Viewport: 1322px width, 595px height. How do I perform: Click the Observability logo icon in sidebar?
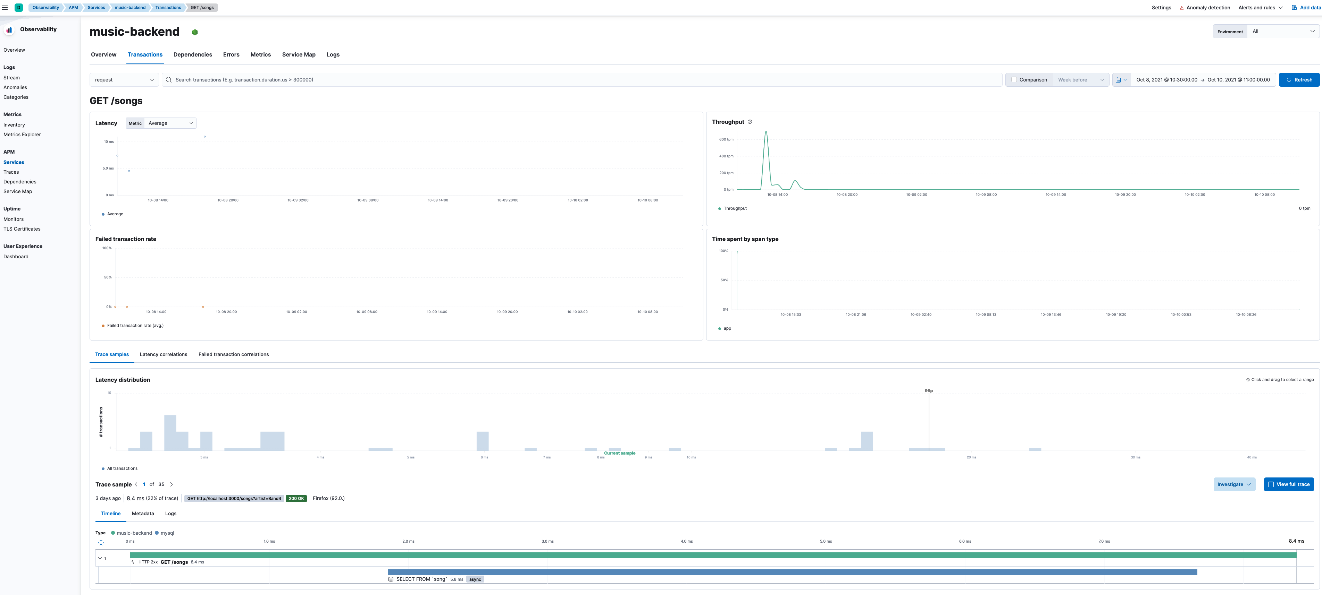click(9, 30)
